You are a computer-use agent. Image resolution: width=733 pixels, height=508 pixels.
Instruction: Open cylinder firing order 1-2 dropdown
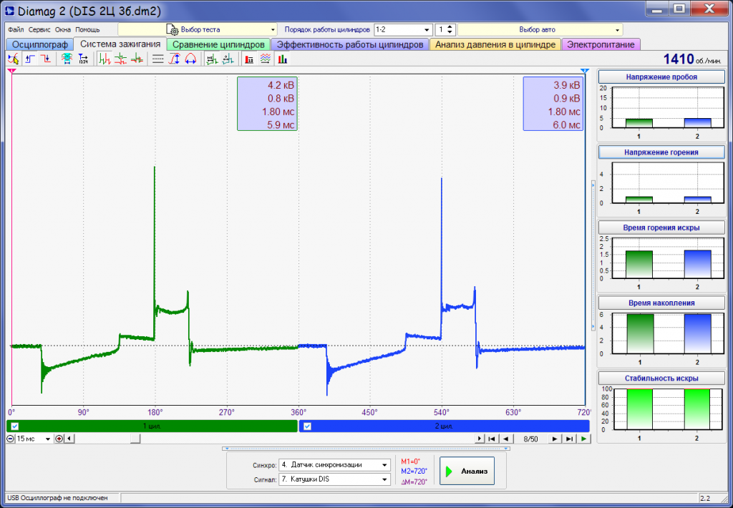click(x=402, y=29)
